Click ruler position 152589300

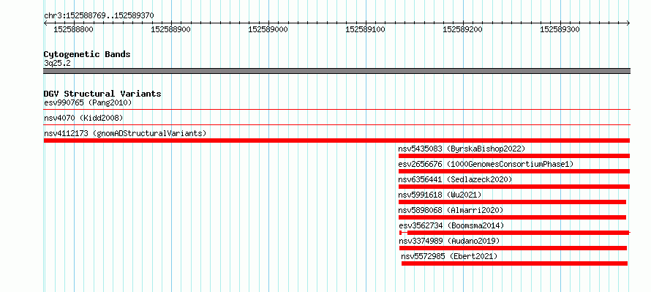[560, 29]
